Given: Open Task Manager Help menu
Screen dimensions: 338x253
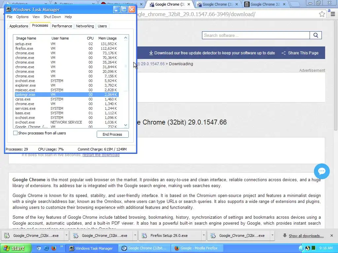Looking at the screenshot, I should (68, 17).
